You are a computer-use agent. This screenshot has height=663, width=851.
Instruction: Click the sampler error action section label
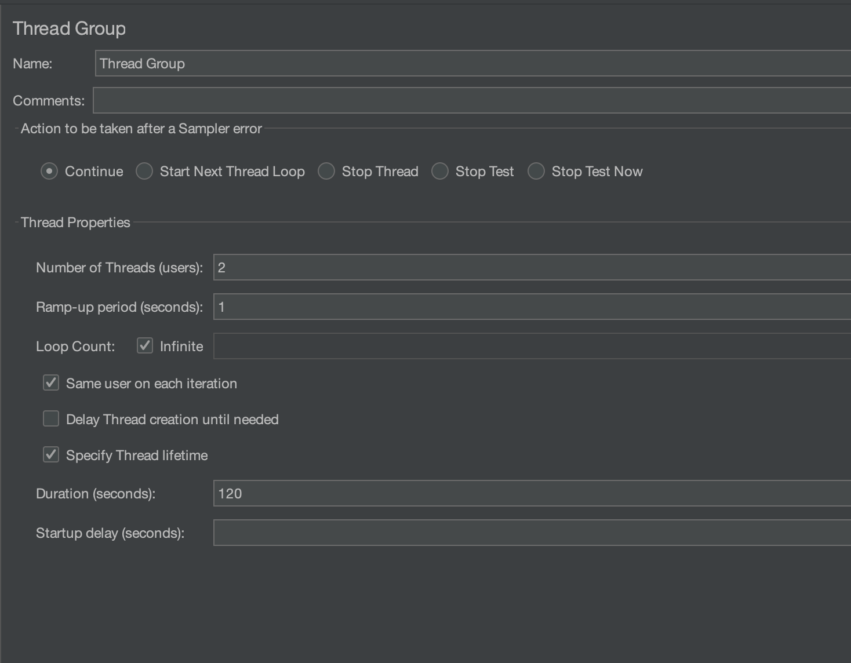coord(141,128)
